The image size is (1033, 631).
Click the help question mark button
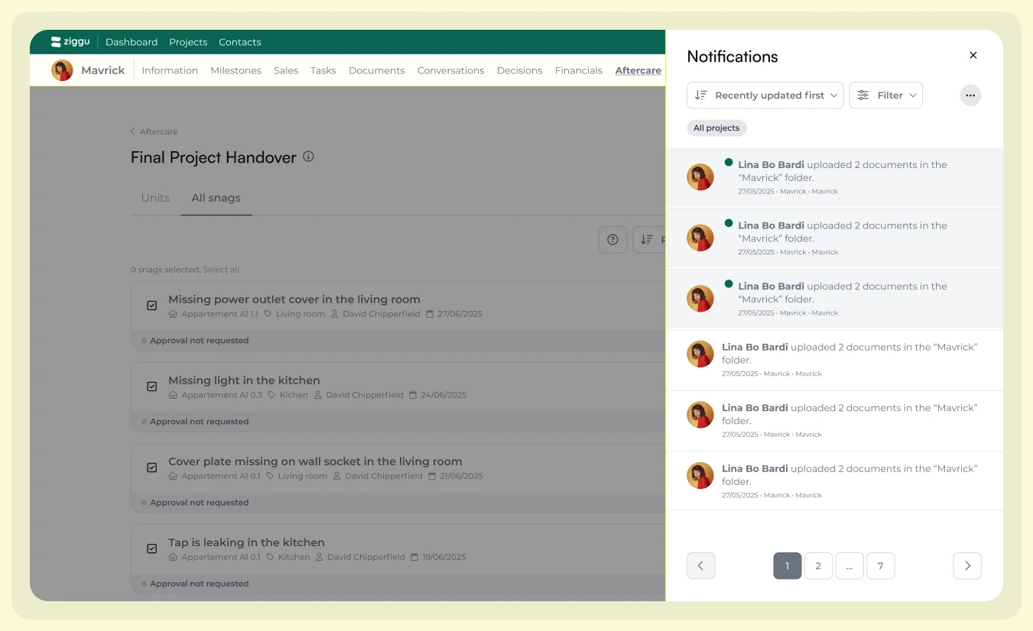(612, 240)
